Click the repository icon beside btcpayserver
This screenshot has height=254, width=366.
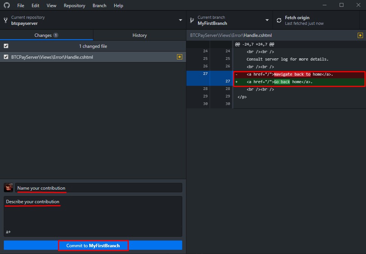click(6, 20)
